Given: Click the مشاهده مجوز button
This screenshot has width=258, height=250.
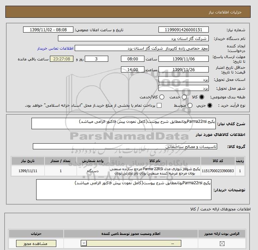Looking at the screenshot, I should (36, 244).
